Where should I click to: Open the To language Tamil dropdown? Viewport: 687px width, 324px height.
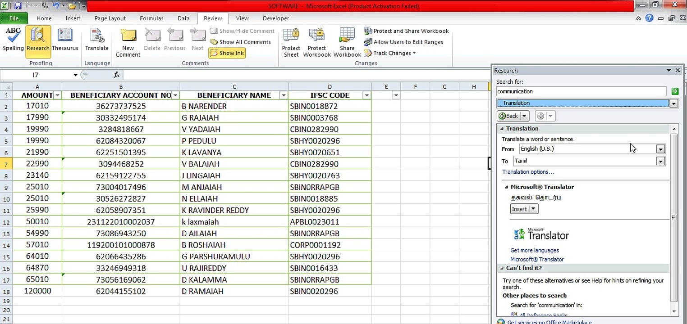coord(661,161)
